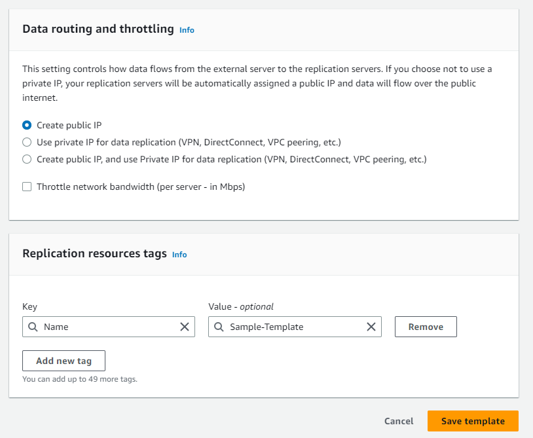
Task: Select Use private IP for data replication
Action: (27, 142)
